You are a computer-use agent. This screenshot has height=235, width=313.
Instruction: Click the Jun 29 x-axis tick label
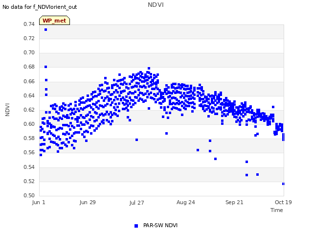tap(88, 202)
